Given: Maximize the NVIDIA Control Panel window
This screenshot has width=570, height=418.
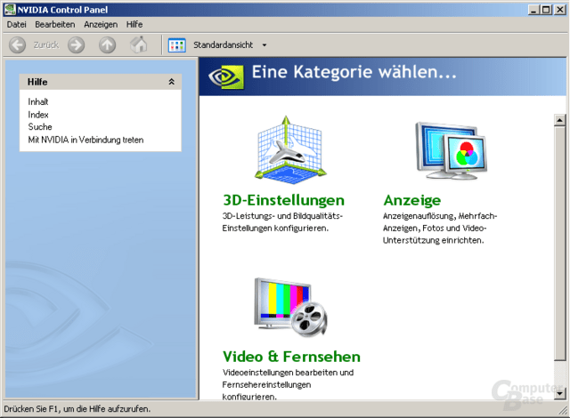Looking at the screenshot, I should (546, 10).
